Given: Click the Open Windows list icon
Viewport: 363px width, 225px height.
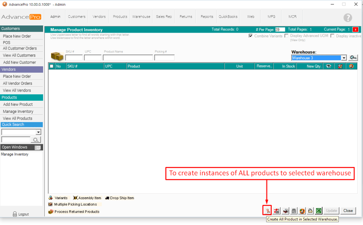Looking at the screenshot, I should (x=38, y=148).
